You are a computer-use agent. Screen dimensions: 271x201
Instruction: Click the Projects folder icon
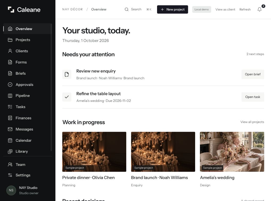10,40
